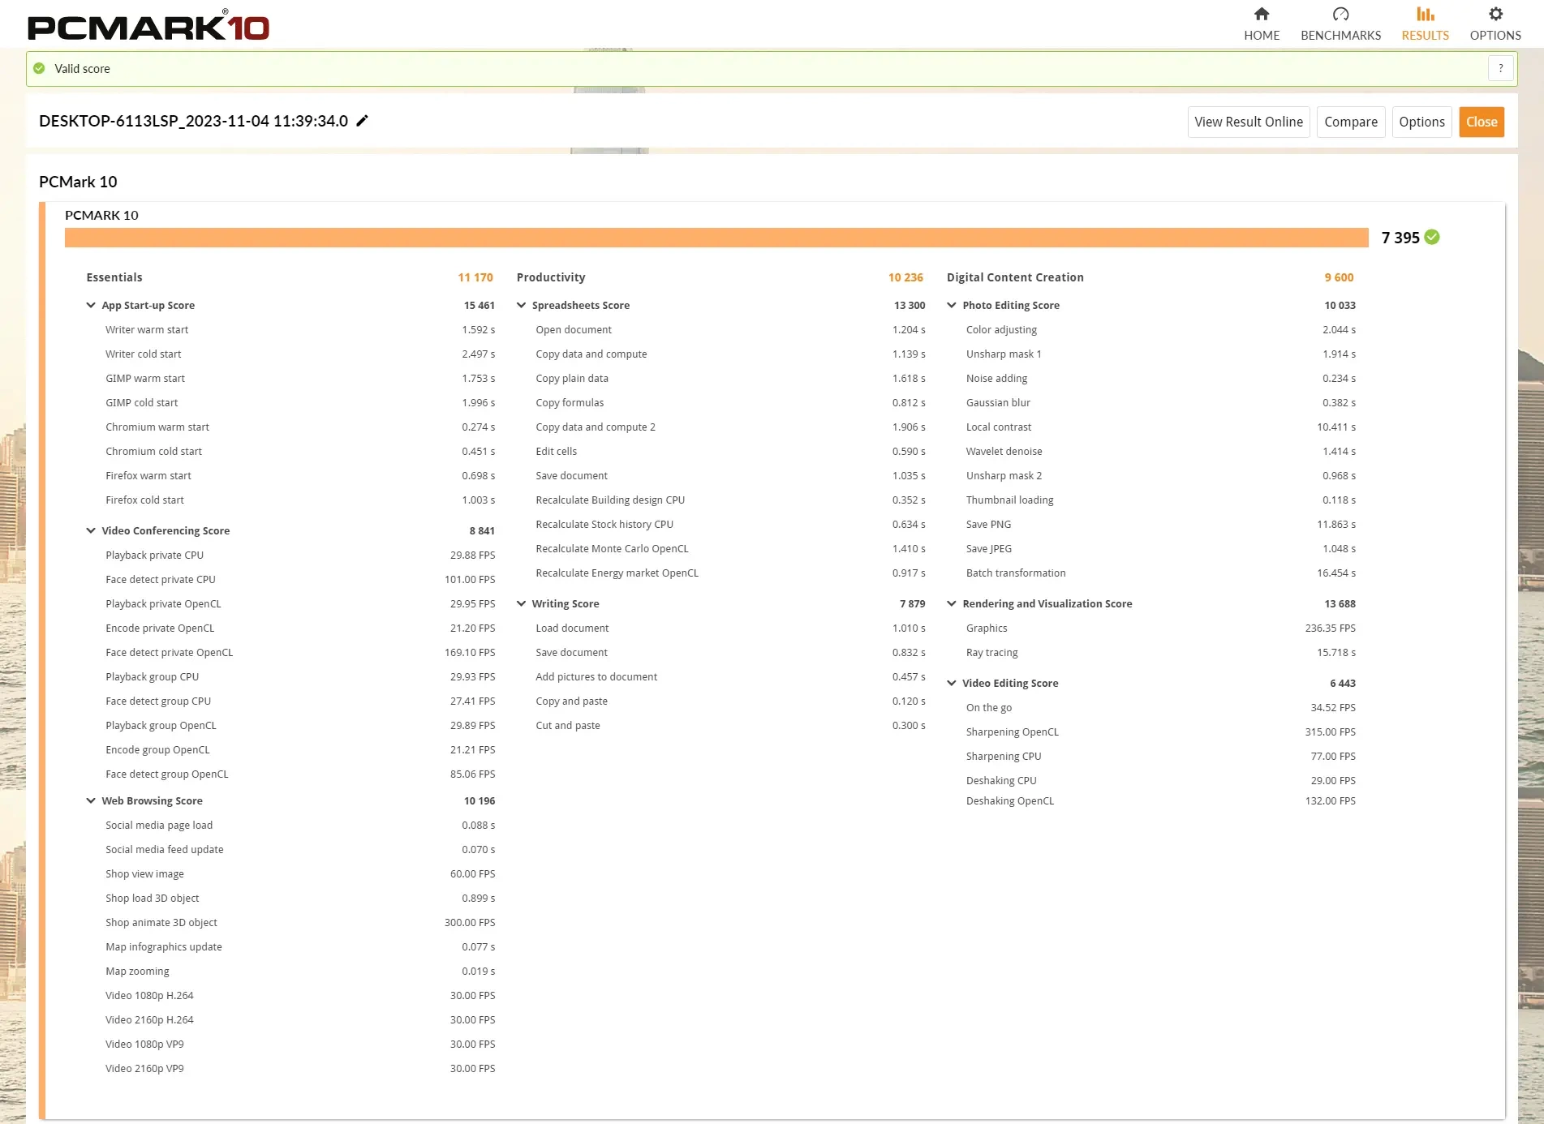
Task: Click Shop animate 3D object row
Action: [x=300, y=923]
